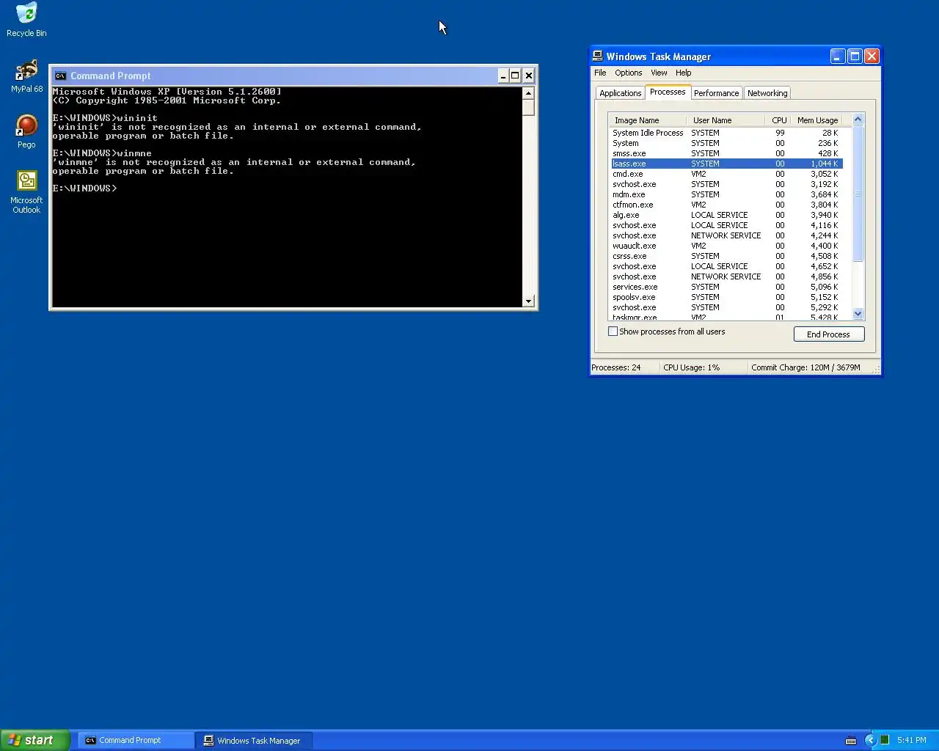This screenshot has height=751, width=939.
Task: Select the csrss.exe process row
Action: tap(726, 256)
